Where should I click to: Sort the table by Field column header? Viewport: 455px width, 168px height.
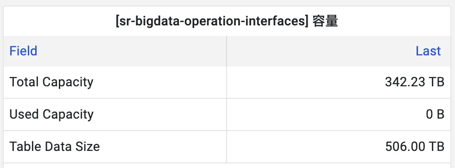[x=23, y=51]
